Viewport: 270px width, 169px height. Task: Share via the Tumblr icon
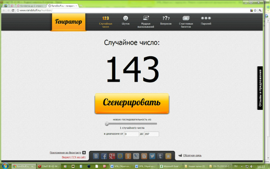coord(160,156)
